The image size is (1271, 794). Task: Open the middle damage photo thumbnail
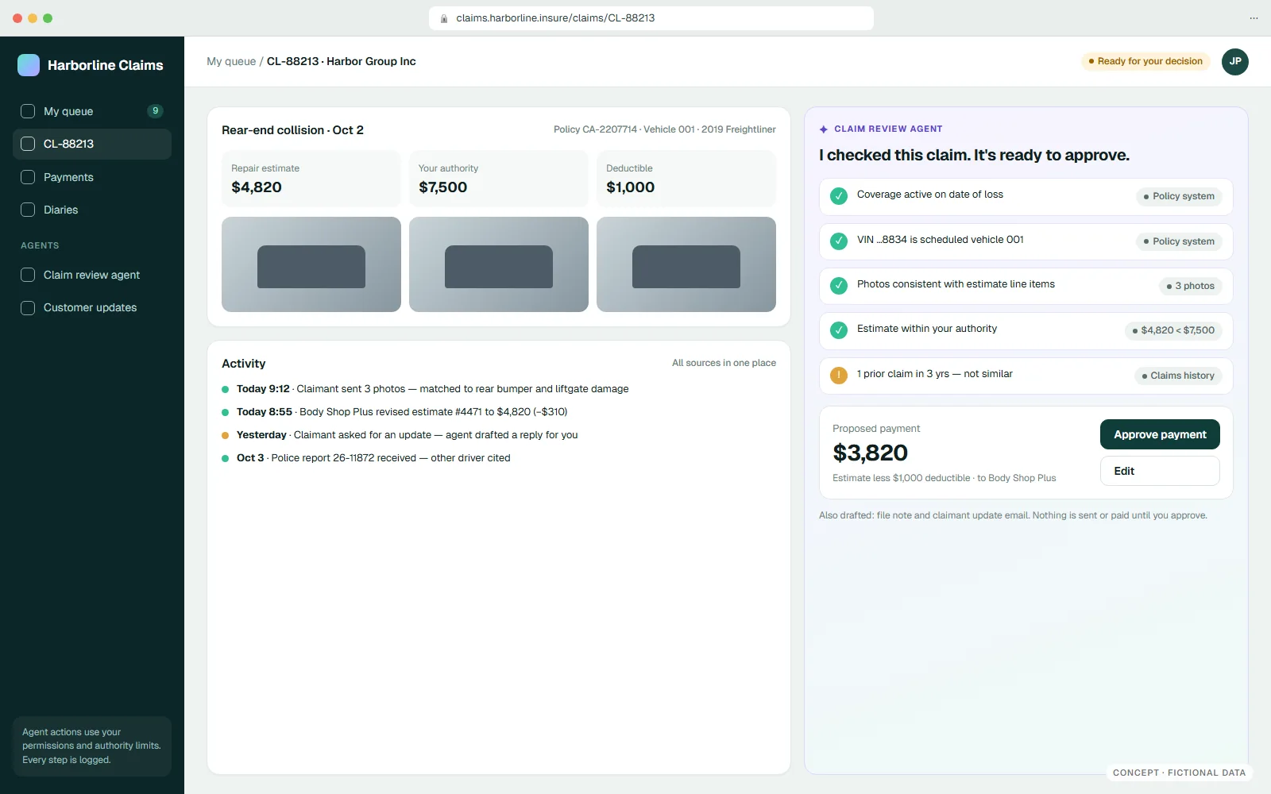click(499, 264)
